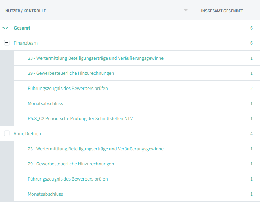The image size is (260, 203).
Task: Open the Nutzer / Kontrolle column sort dropdown
Action: point(186,10)
